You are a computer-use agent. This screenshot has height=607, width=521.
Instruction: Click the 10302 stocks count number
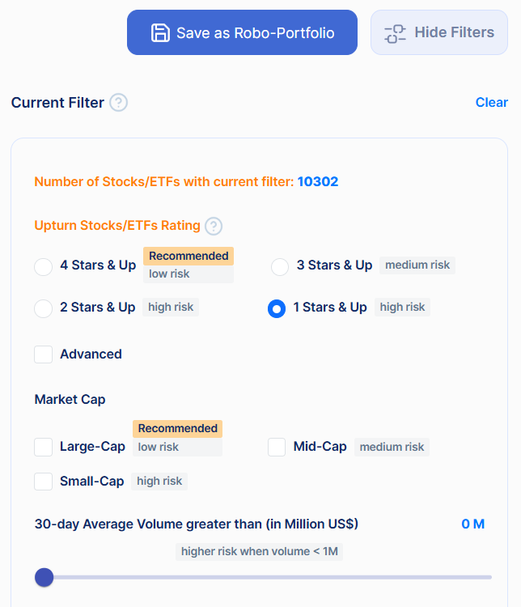pyautogui.click(x=318, y=182)
